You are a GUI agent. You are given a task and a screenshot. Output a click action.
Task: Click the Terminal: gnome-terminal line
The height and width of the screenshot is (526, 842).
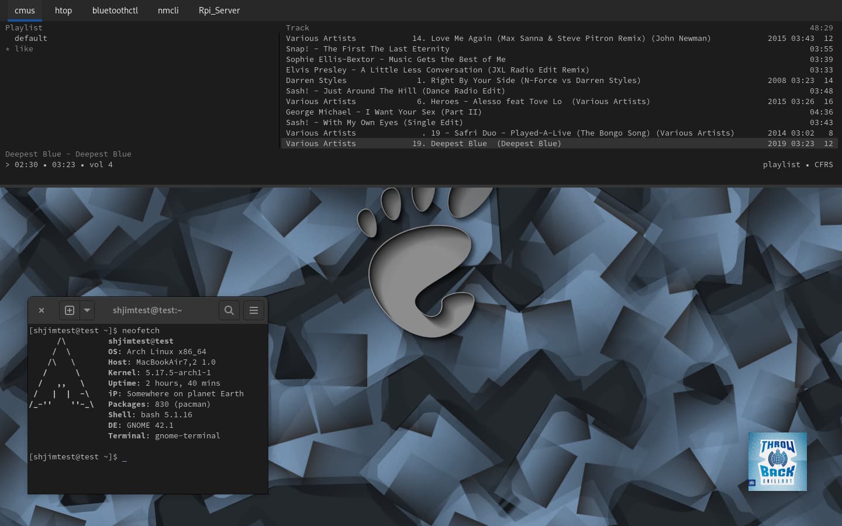pos(164,436)
